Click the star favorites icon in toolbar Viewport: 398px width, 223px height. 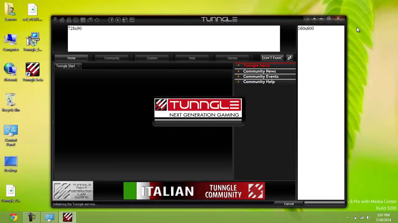(x=97, y=20)
